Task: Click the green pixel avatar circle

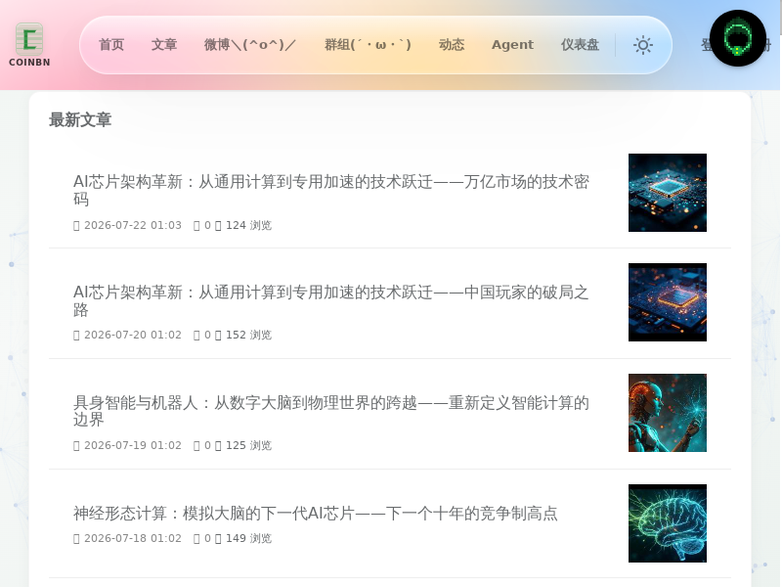Action: click(738, 38)
